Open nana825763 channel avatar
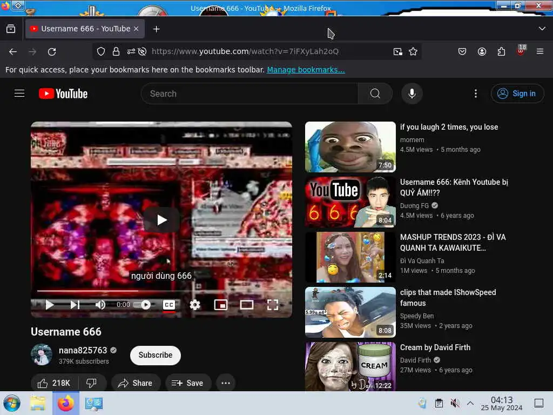 tap(42, 354)
